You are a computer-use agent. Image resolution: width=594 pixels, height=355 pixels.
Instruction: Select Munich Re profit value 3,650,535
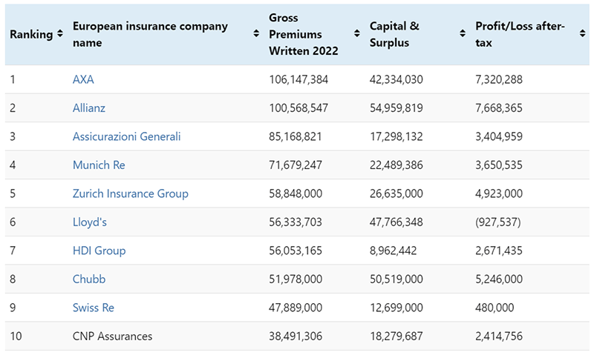499,165
